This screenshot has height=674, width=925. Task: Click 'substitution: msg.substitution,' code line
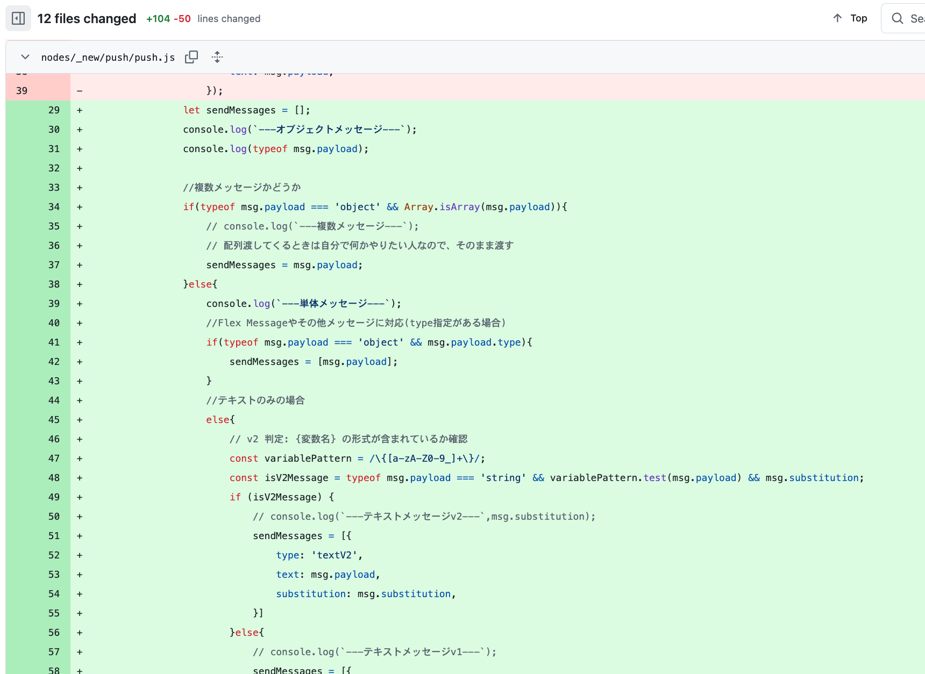click(x=366, y=594)
